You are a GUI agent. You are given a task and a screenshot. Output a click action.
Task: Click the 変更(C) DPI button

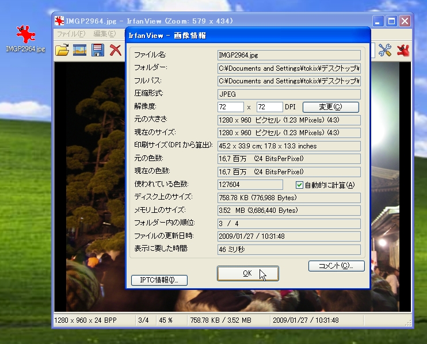pyautogui.click(x=330, y=107)
